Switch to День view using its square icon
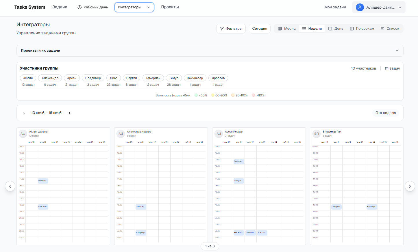This screenshot has width=418, height=252. coord(330,28)
